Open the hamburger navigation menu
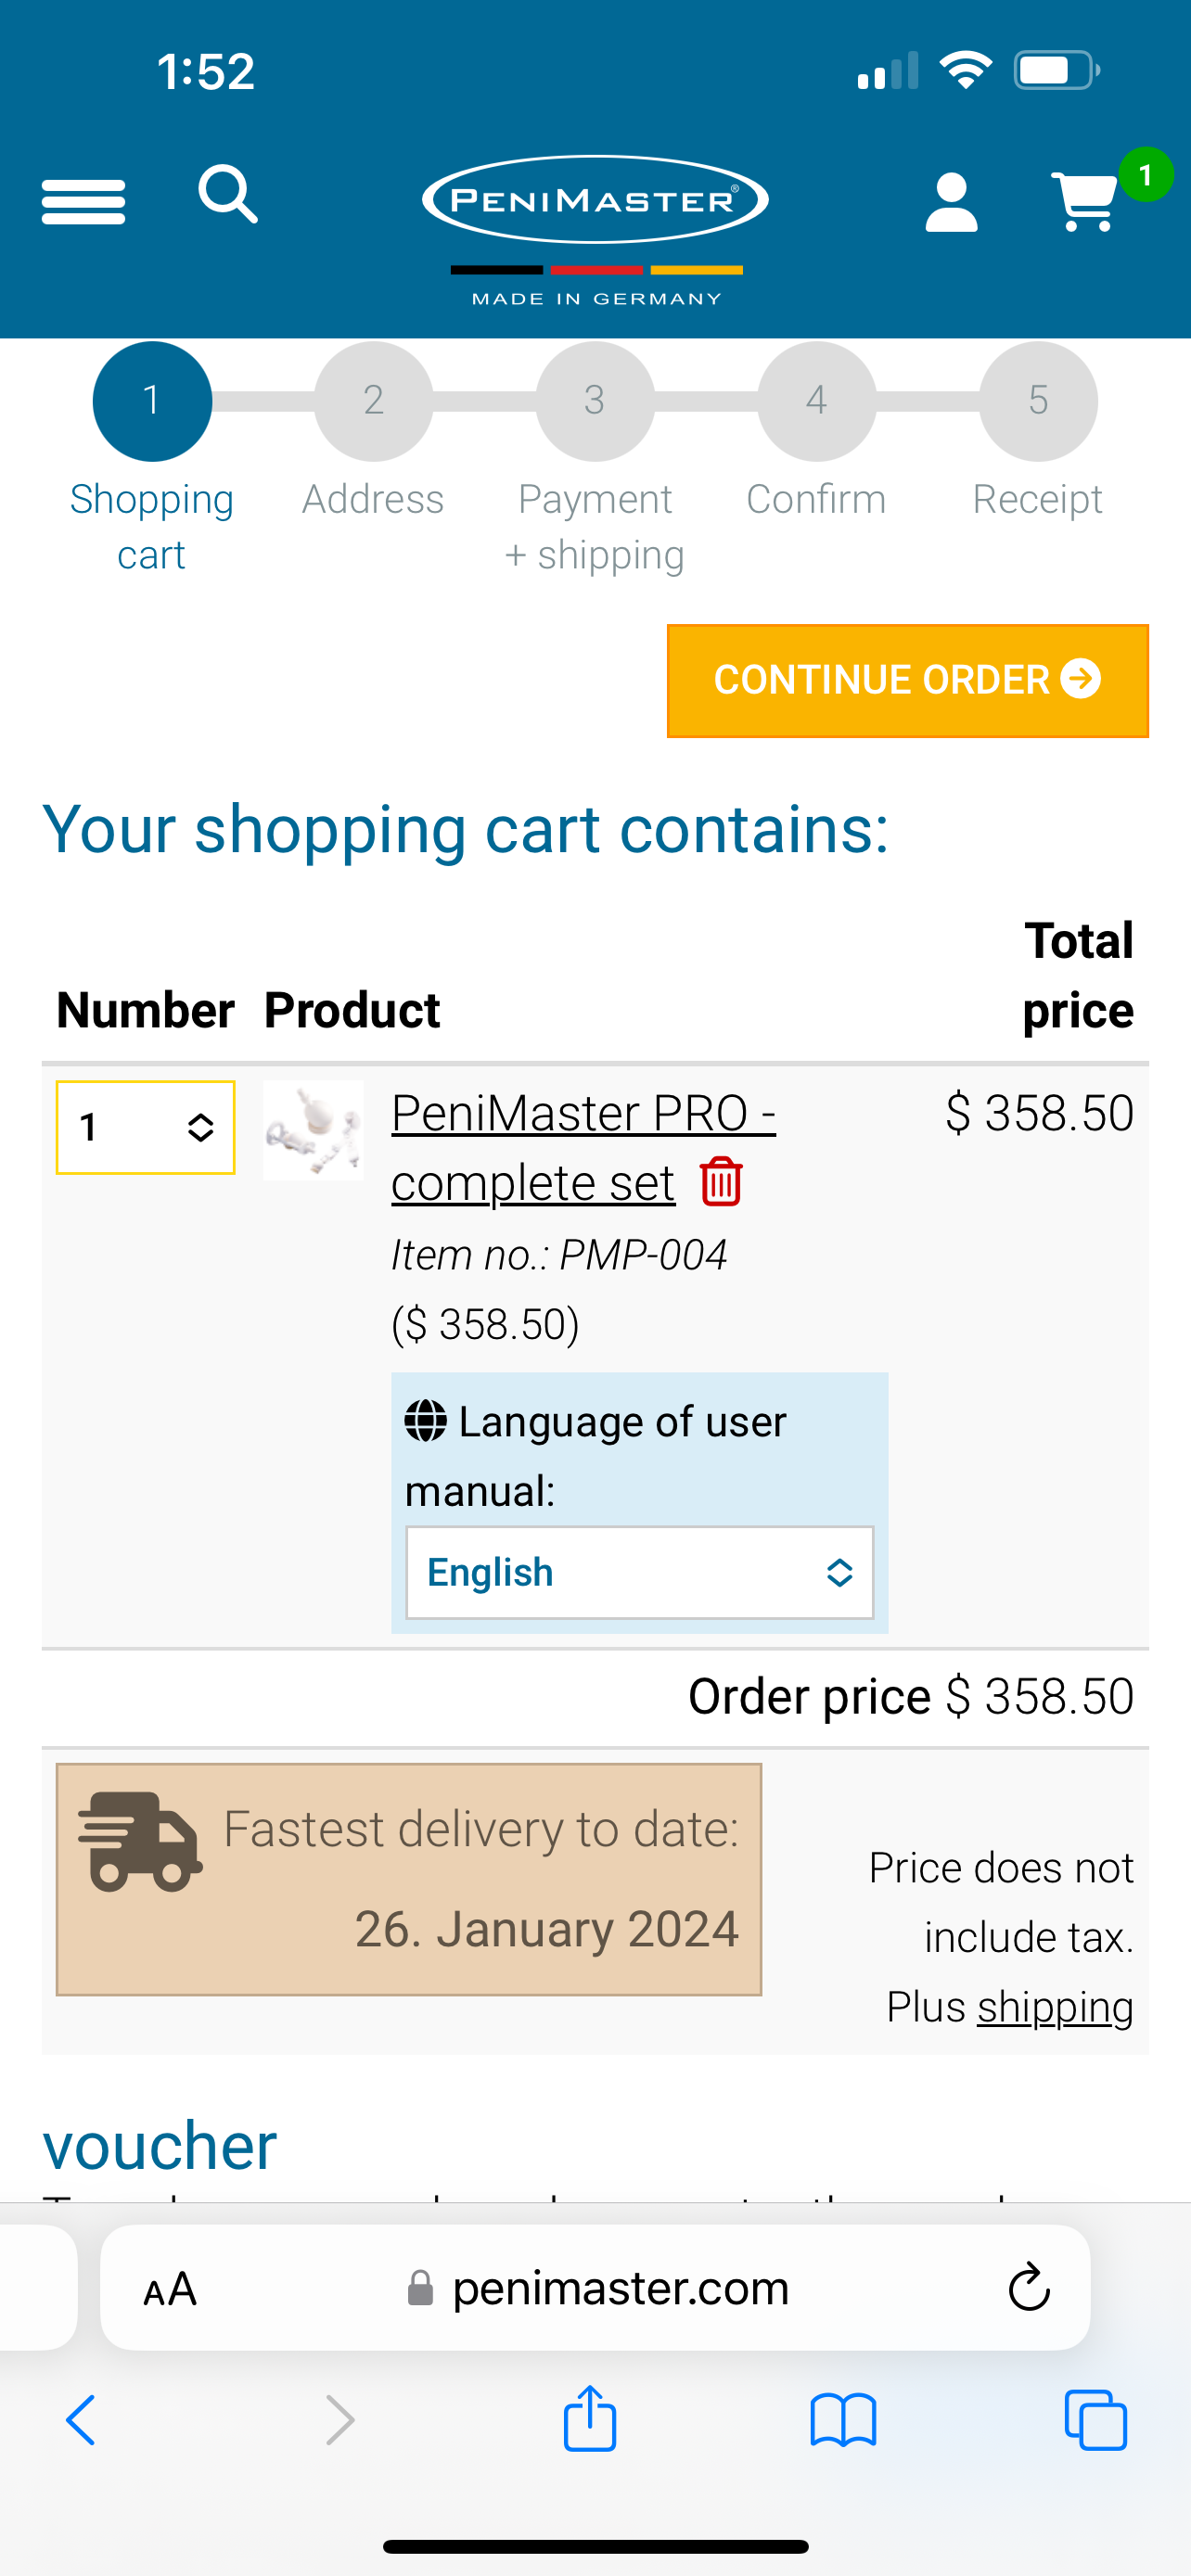Image resolution: width=1191 pixels, height=2576 pixels. coord(83,201)
